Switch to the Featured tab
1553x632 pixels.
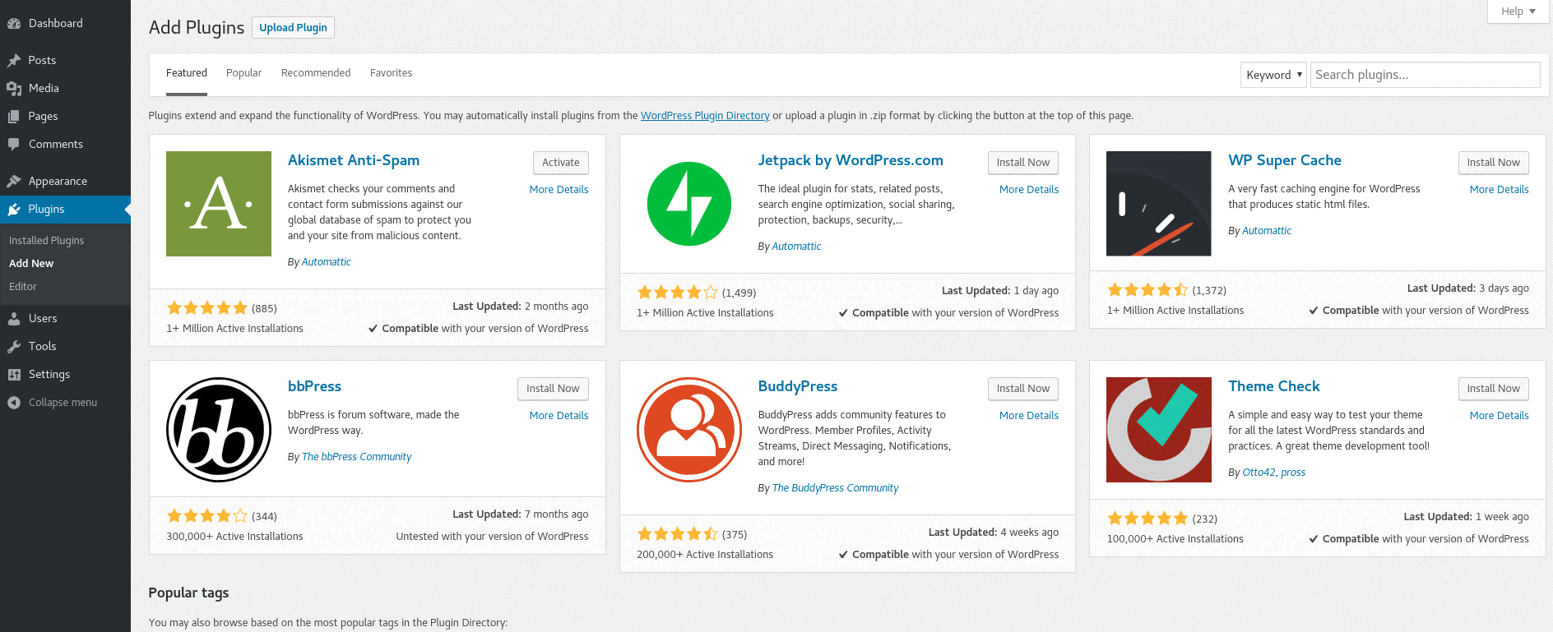(187, 73)
